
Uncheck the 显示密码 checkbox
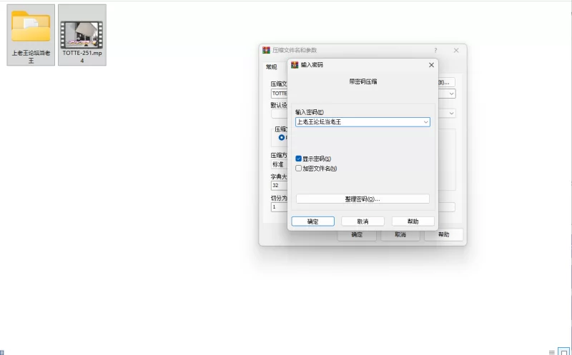(x=298, y=159)
